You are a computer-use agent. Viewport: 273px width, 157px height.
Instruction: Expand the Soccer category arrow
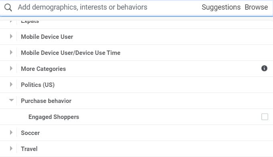pos(11,133)
